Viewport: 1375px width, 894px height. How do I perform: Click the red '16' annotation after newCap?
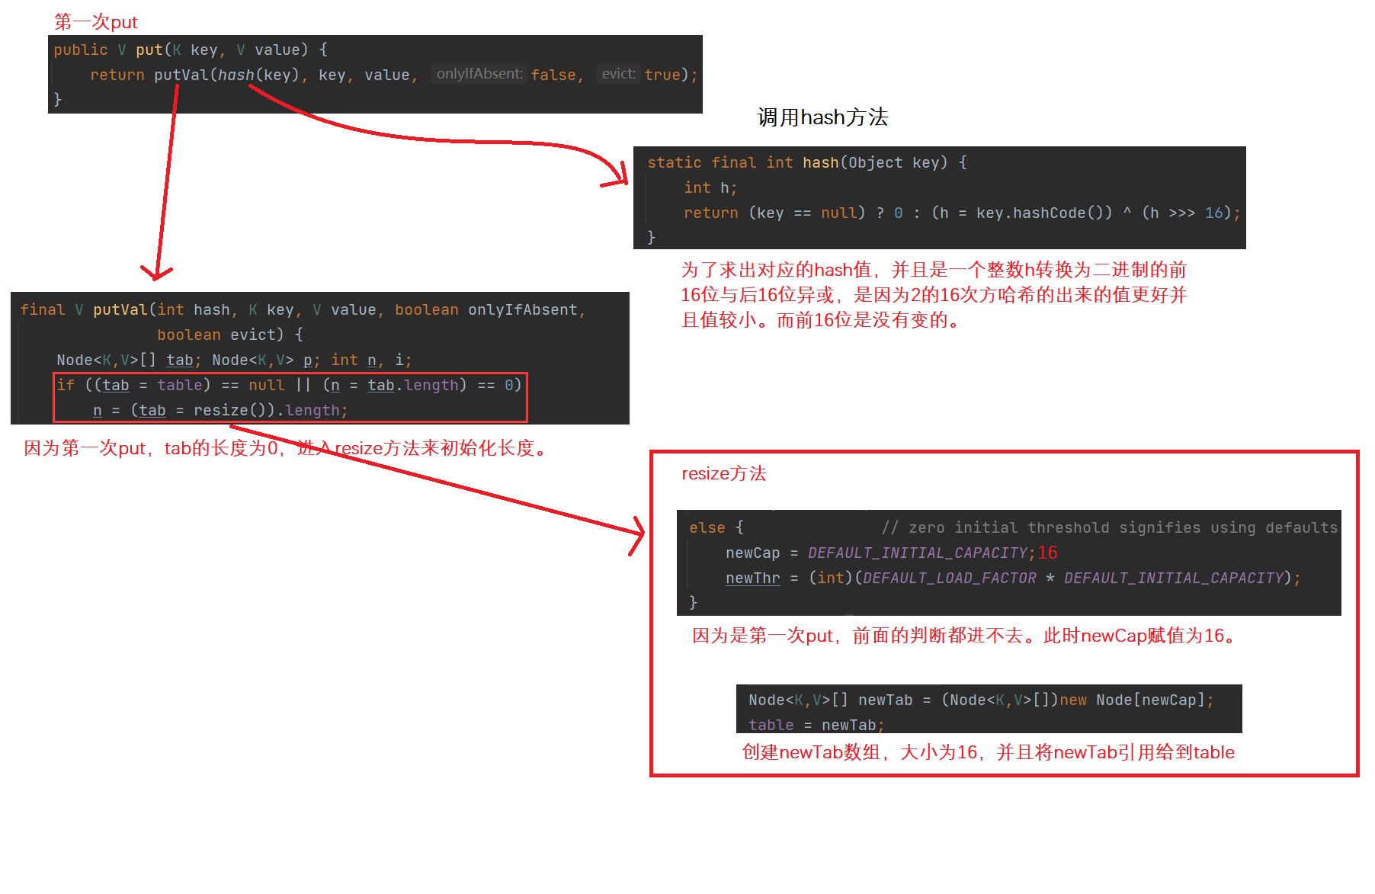[1048, 553]
